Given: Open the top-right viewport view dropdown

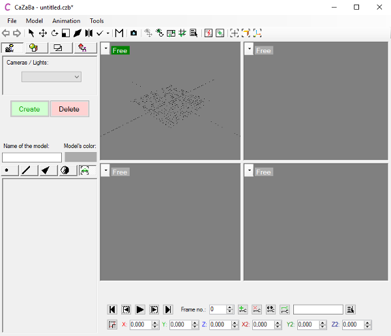Looking at the screenshot, I should pos(249,50).
